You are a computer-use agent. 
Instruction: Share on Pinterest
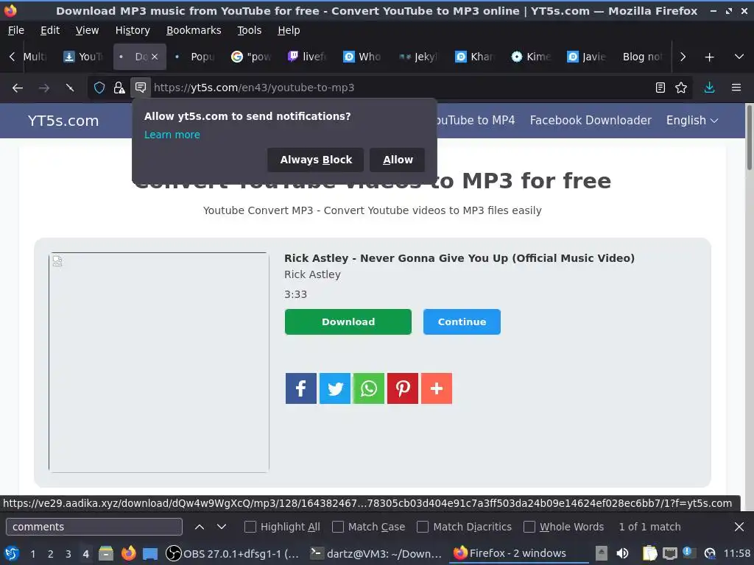click(x=403, y=388)
